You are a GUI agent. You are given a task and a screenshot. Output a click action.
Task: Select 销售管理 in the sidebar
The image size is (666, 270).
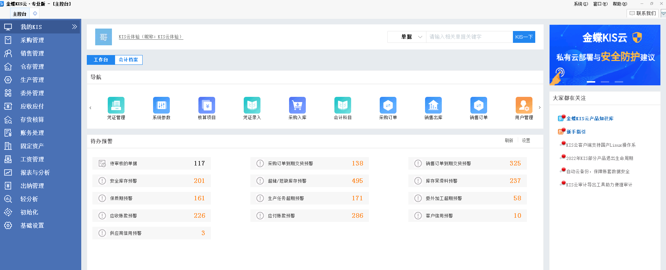pos(40,53)
